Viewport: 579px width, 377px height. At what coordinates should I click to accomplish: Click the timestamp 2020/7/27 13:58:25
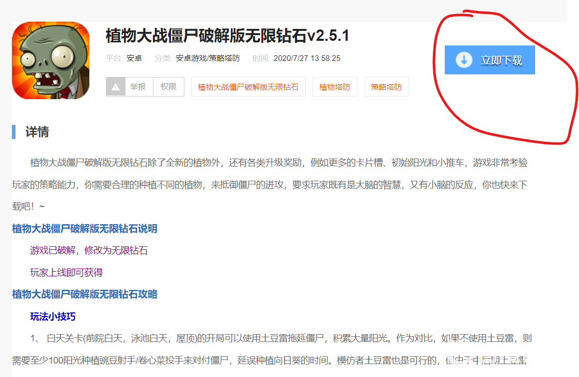[307, 58]
